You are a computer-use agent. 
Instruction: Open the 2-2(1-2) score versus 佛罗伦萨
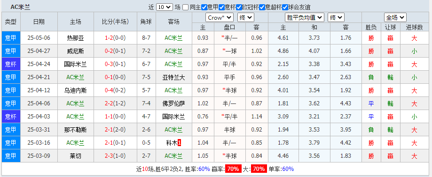115,103
